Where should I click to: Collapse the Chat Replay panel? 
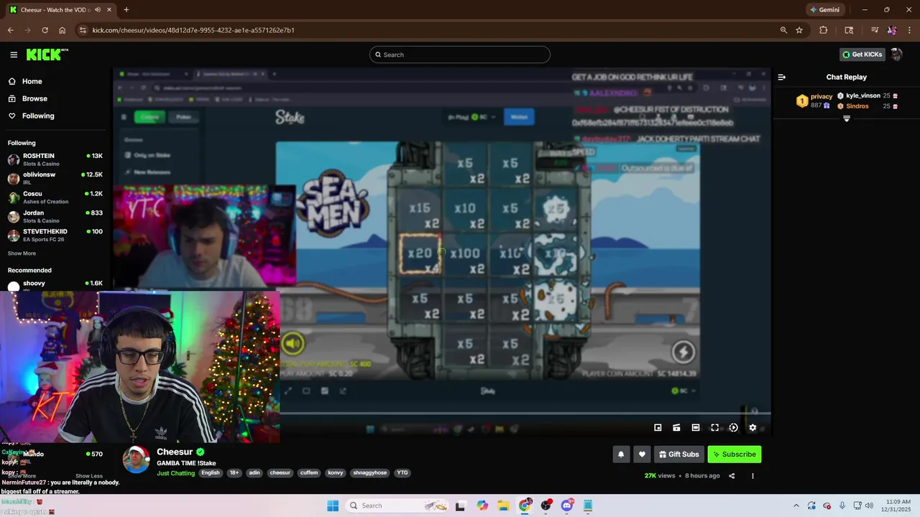pyautogui.click(x=782, y=77)
